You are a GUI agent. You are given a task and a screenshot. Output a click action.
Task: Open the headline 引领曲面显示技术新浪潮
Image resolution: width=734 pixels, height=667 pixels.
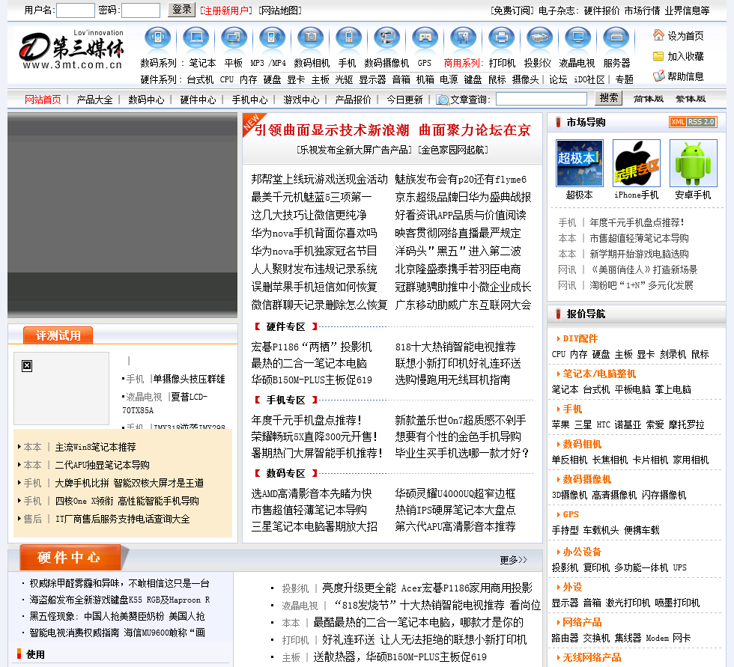[331, 130]
